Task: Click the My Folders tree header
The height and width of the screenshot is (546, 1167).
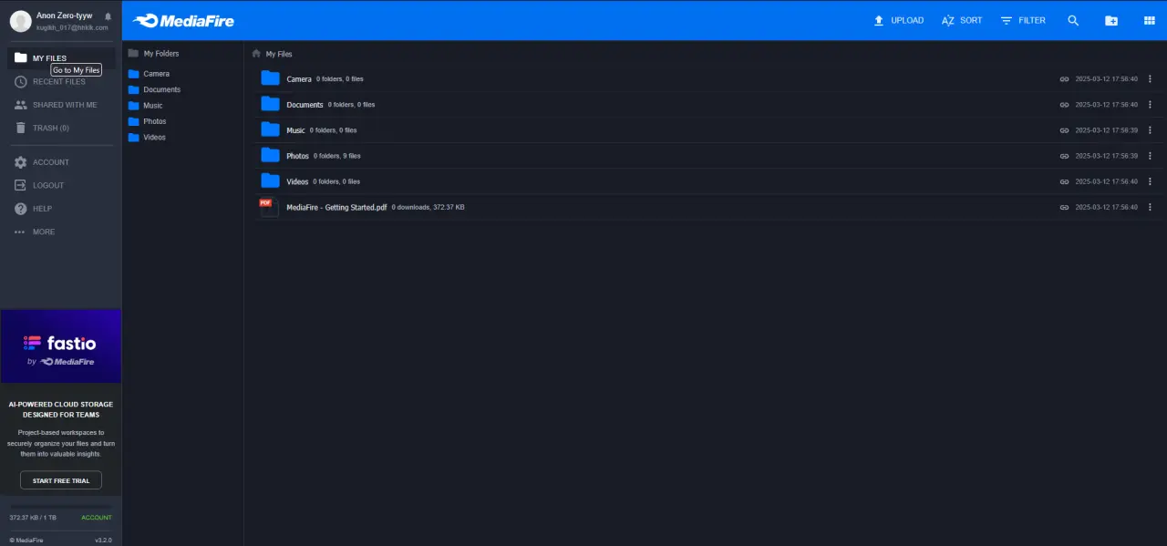Action: tap(154, 54)
